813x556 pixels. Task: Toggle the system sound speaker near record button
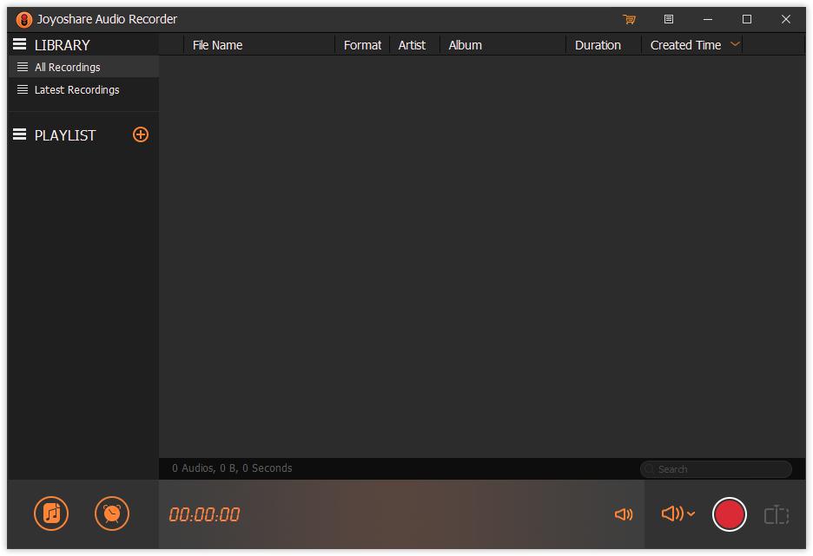672,513
